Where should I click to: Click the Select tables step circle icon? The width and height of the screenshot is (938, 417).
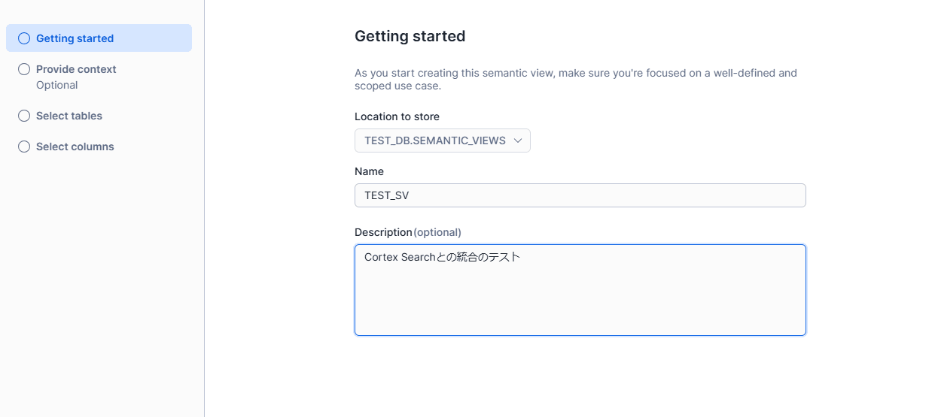[x=24, y=116]
